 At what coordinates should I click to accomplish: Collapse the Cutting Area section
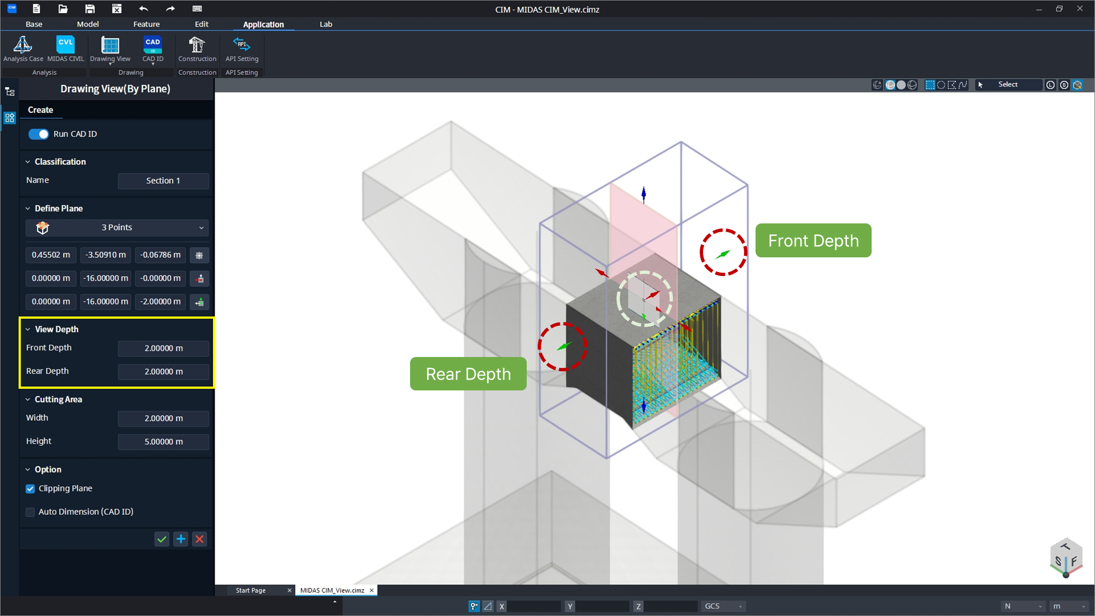tap(28, 400)
